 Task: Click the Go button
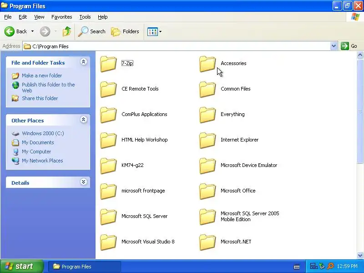[x=349, y=46]
